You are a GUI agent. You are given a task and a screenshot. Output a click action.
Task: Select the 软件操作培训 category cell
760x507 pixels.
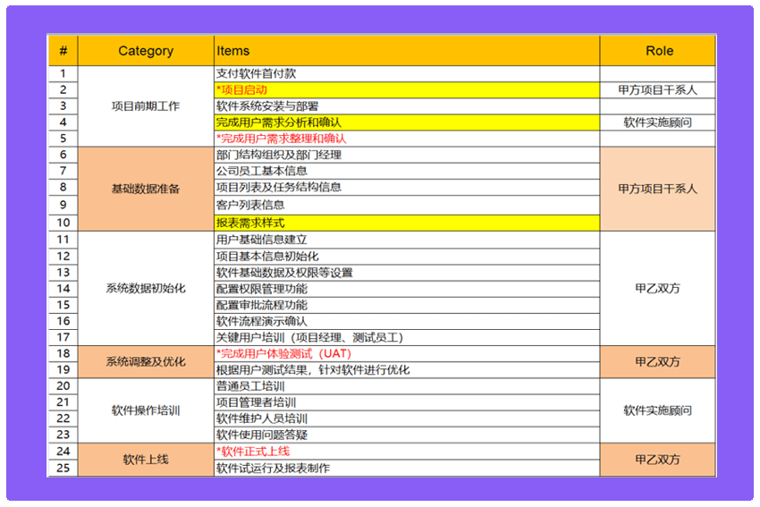pyautogui.click(x=146, y=410)
